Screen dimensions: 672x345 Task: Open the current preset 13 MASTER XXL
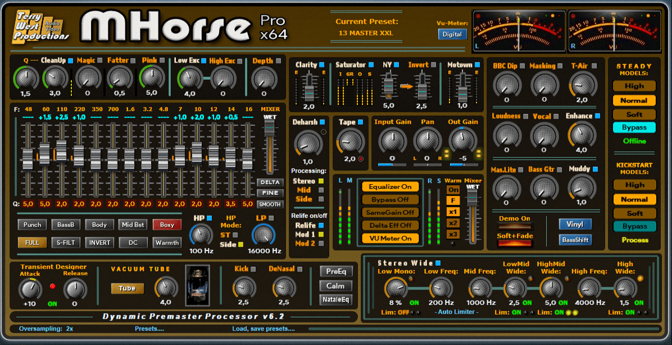[366, 33]
